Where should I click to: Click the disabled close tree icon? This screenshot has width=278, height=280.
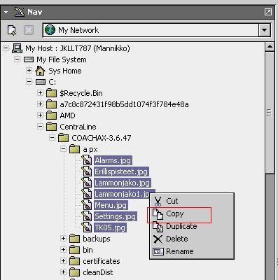[x=29, y=30]
